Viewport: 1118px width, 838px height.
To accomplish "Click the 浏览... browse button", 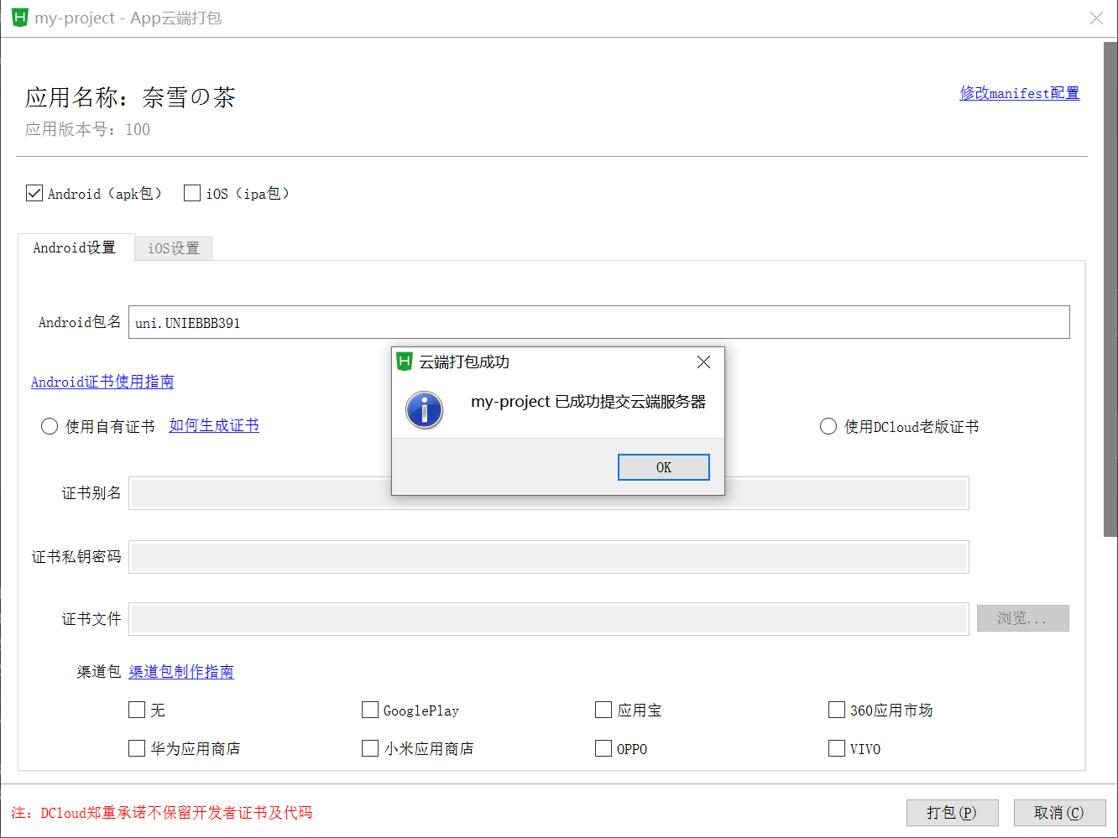I will click(x=1023, y=618).
